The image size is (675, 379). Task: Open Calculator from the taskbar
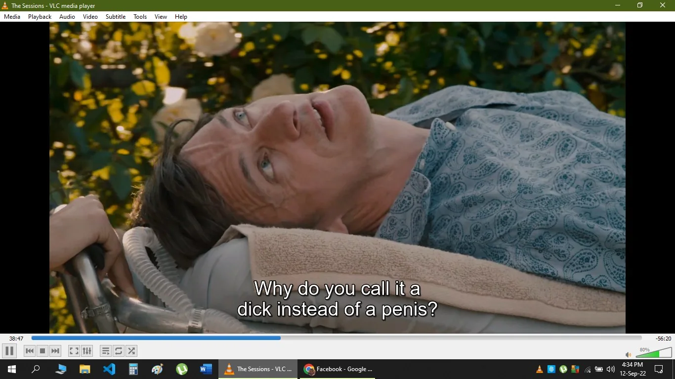(133, 369)
